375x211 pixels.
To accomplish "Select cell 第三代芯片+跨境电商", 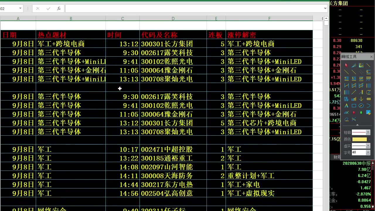I will (269, 123).
